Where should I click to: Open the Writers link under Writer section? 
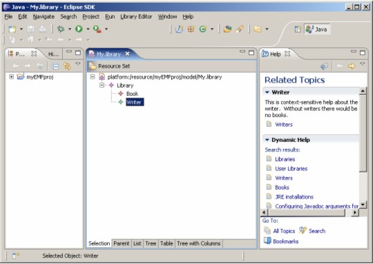tap(284, 124)
